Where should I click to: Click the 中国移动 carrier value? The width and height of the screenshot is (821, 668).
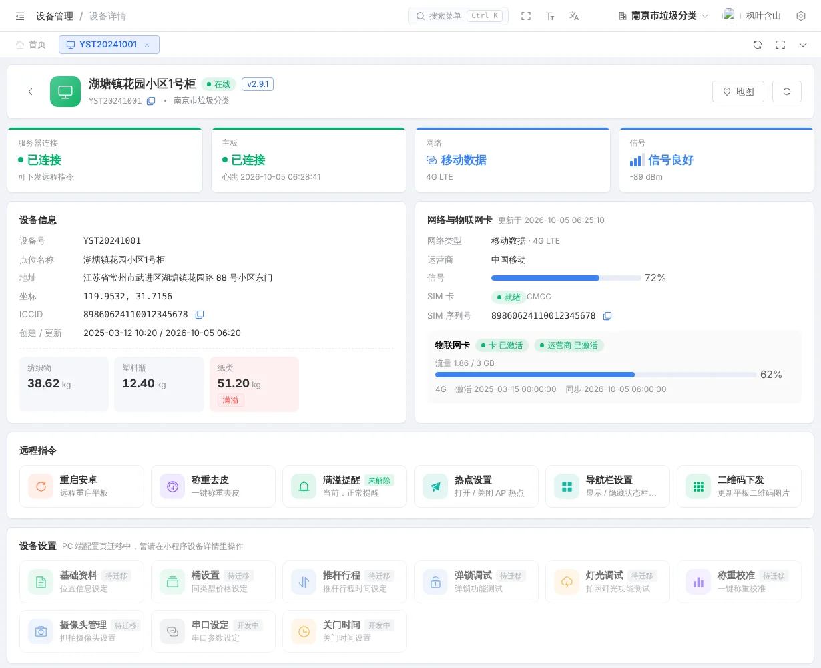tap(509, 259)
